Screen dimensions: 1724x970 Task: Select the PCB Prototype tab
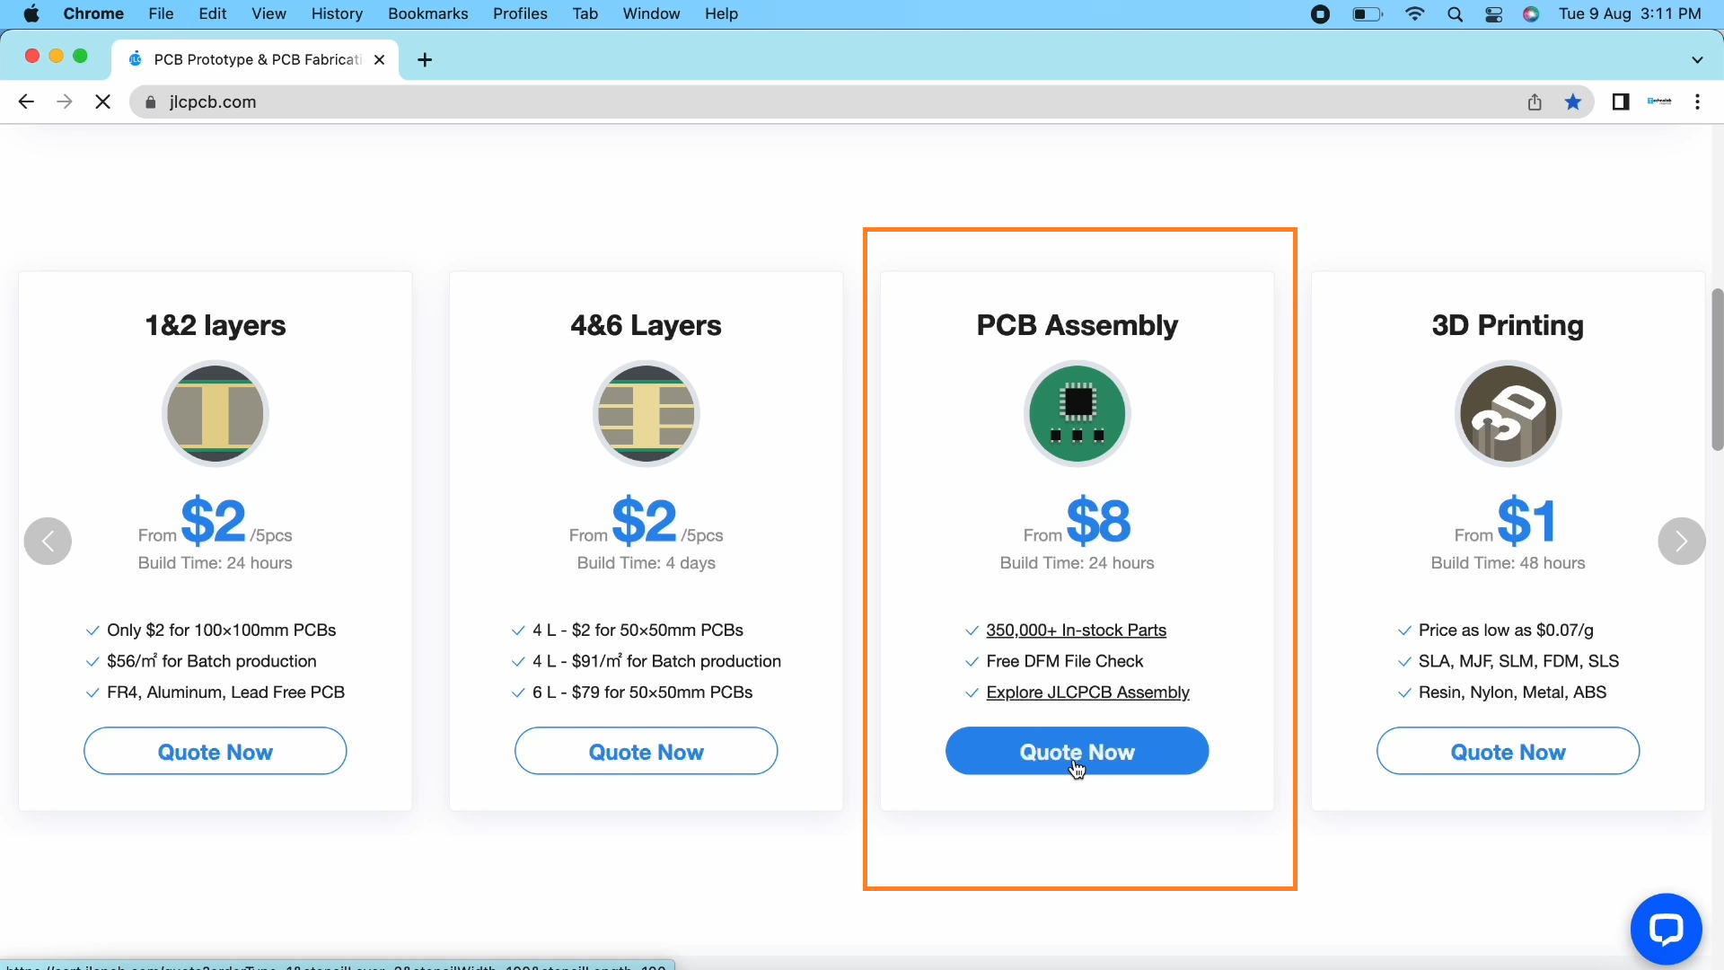coord(256,59)
